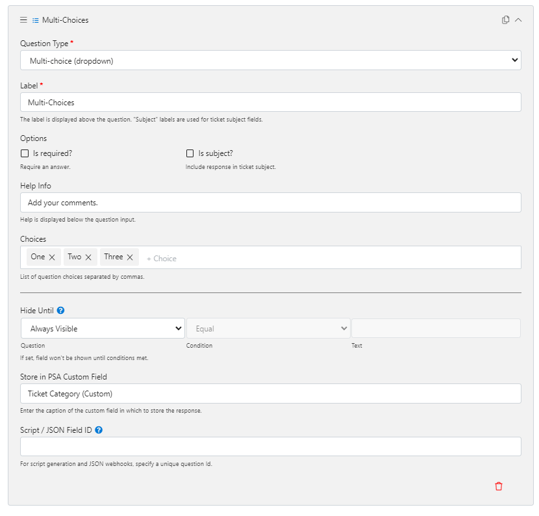The image size is (539, 516).
Task: Click the Script / JSON Field ID input
Action: pyautogui.click(x=271, y=446)
